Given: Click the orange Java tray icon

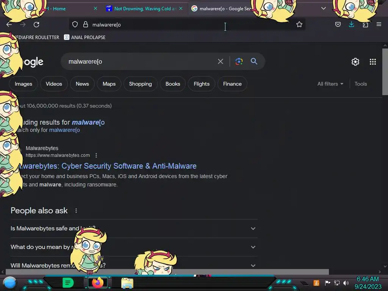Looking at the screenshot, I should tap(316, 283).
